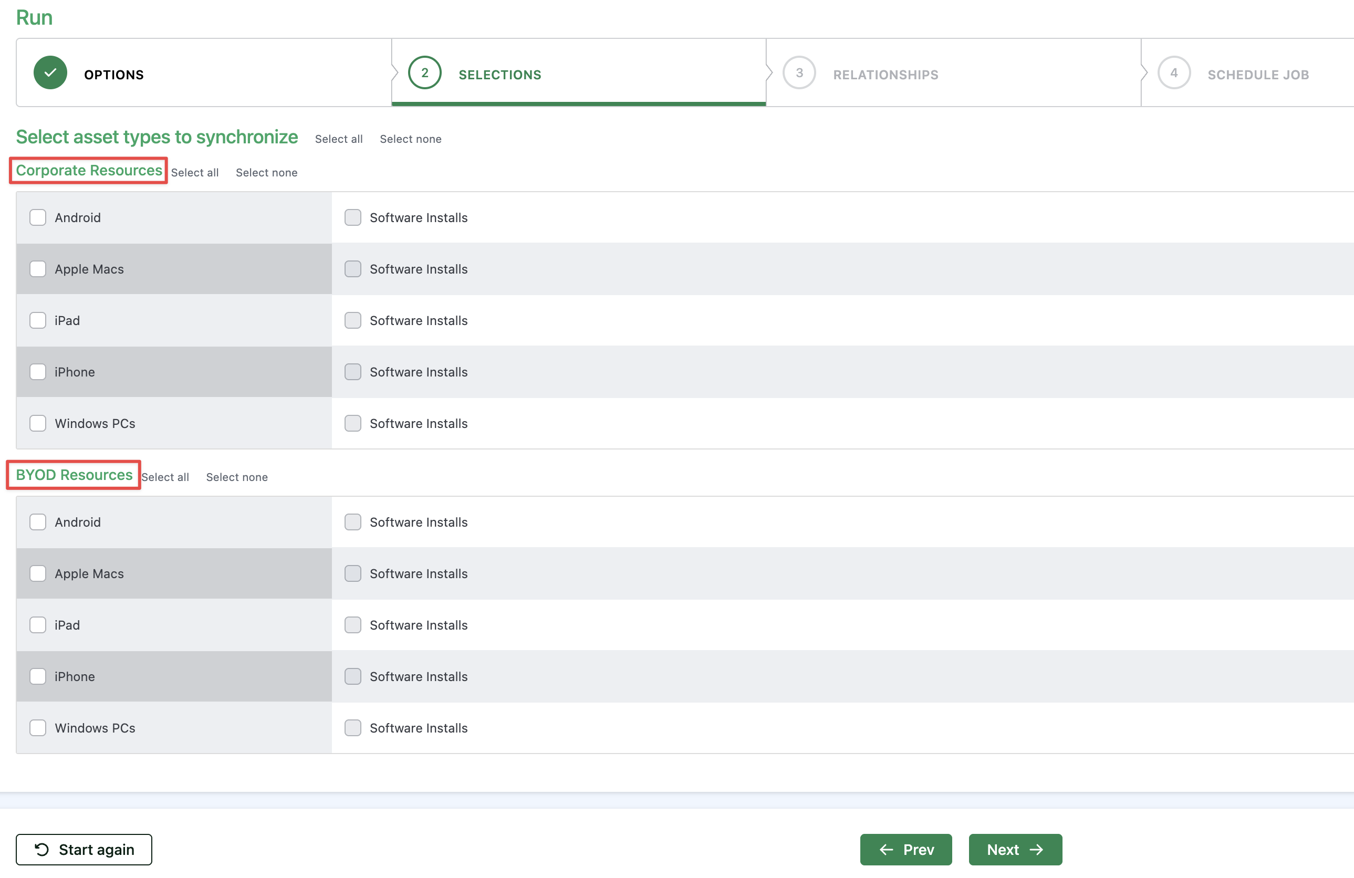This screenshot has width=1354, height=878.
Task: Enable Software Installs for BYOD iPhone
Action: point(353,676)
